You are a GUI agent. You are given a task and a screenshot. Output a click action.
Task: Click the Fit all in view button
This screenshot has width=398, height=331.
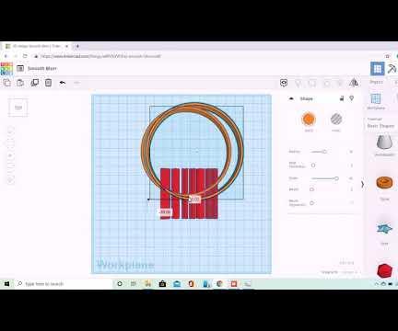10,143
